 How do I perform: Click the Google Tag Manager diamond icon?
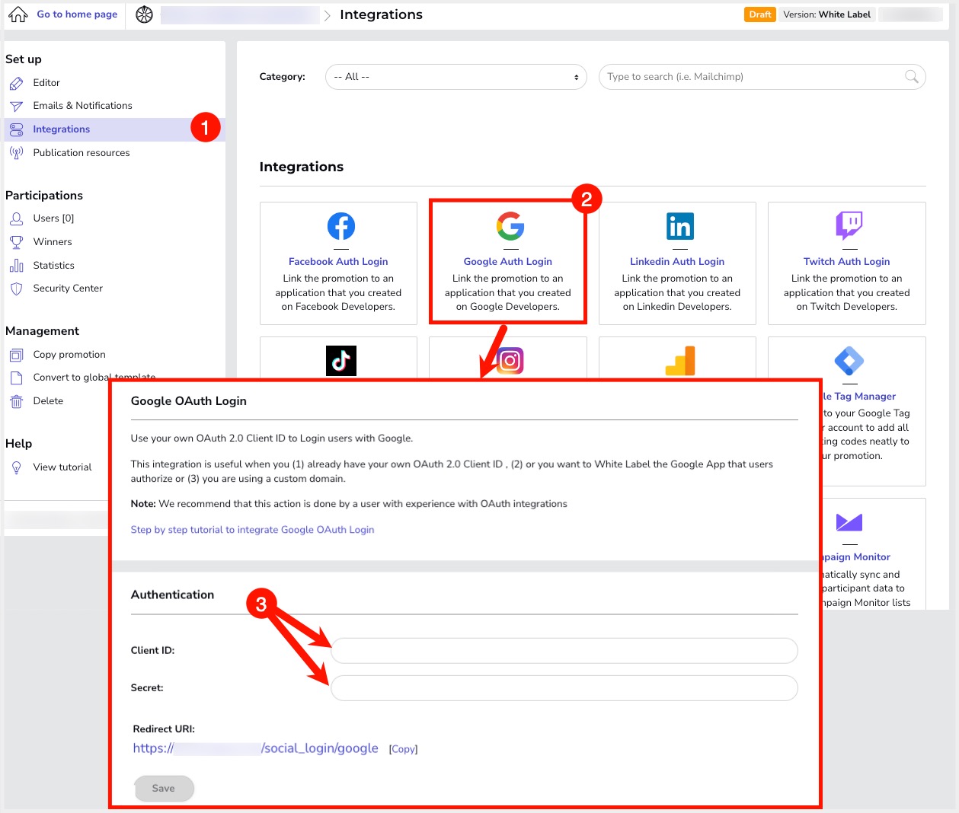point(849,361)
